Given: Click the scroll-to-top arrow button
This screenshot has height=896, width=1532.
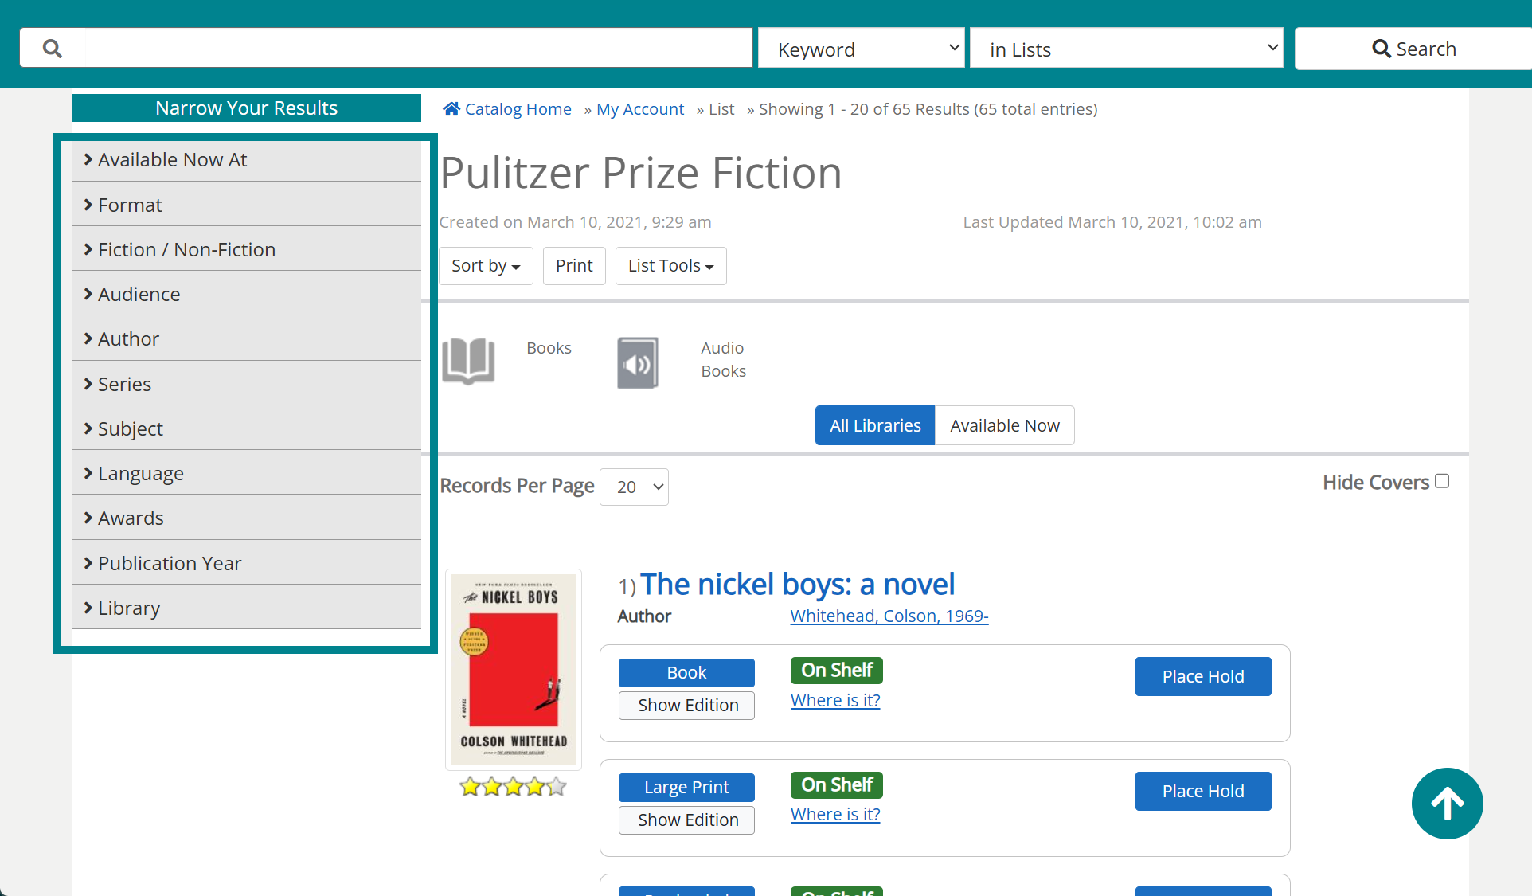Looking at the screenshot, I should (x=1447, y=803).
